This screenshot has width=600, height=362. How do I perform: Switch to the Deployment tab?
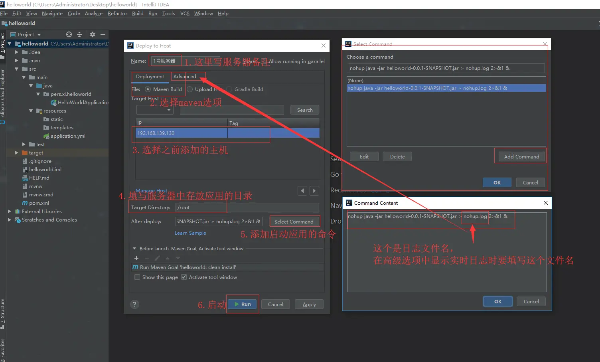pyautogui.click(x=150, y=77)
